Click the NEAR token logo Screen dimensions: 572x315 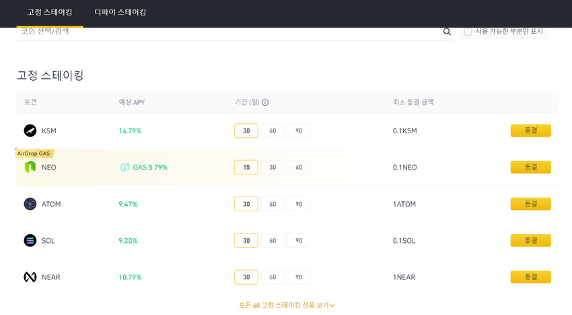pos(30,277)
